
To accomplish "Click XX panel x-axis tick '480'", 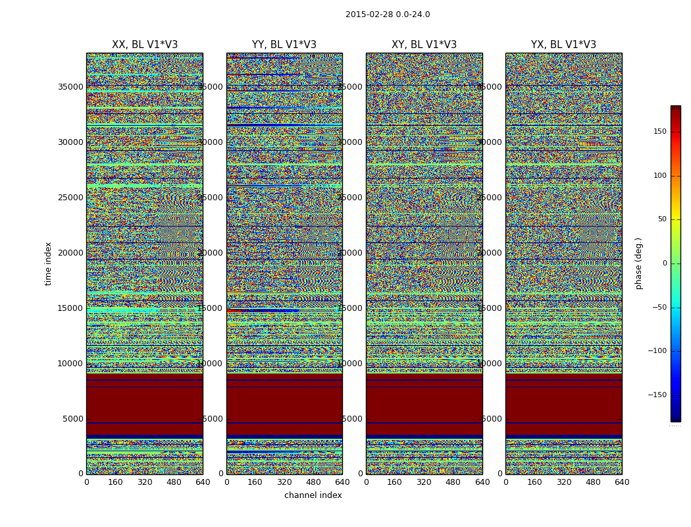I will pyautogui.click(x=174, y=482).
